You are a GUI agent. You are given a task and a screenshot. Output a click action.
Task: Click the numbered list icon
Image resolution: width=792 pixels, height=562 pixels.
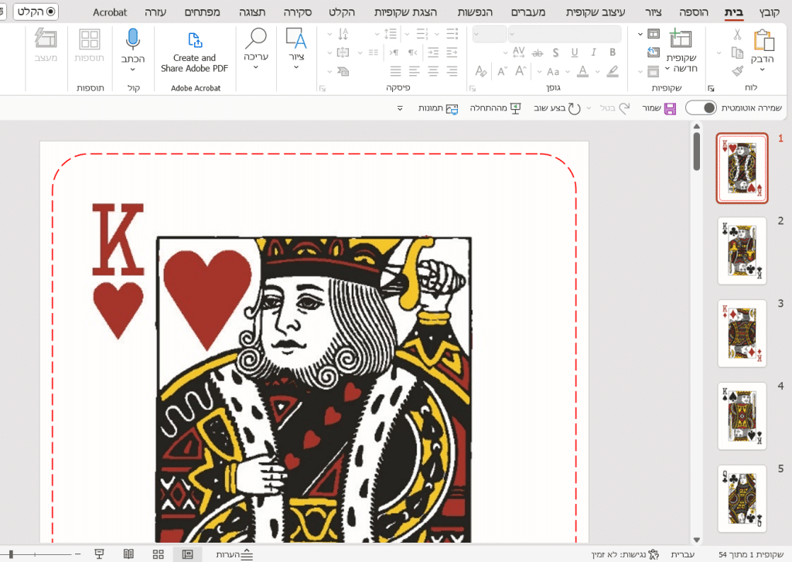tap(422, 34)
